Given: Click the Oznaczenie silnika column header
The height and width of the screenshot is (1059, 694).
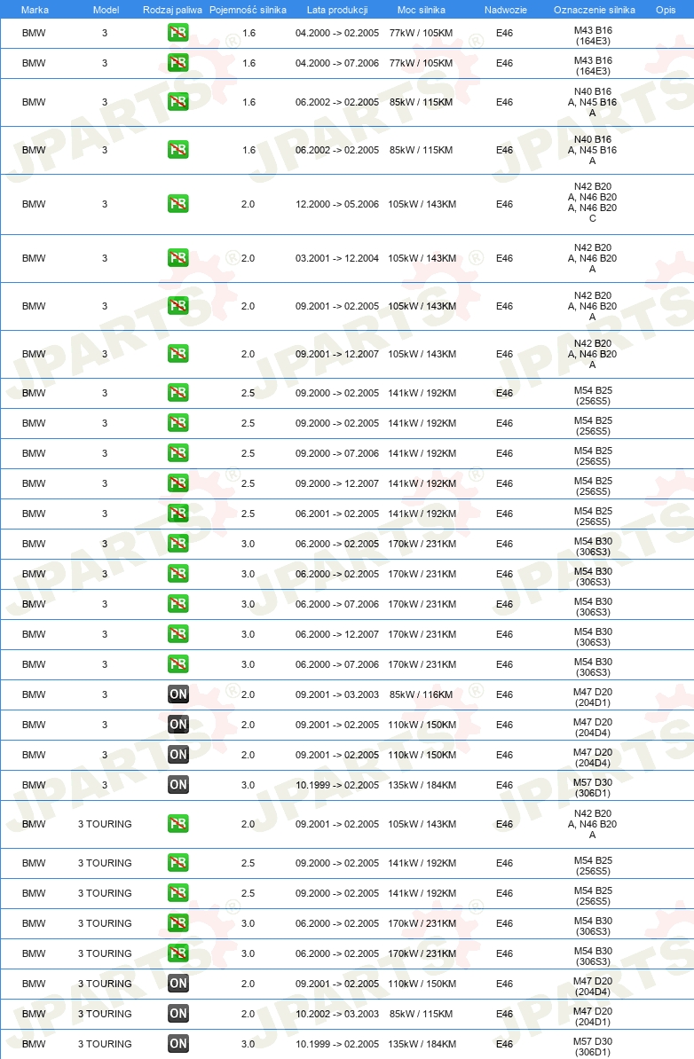Looking at the screenshot, I should pos(594,10).
